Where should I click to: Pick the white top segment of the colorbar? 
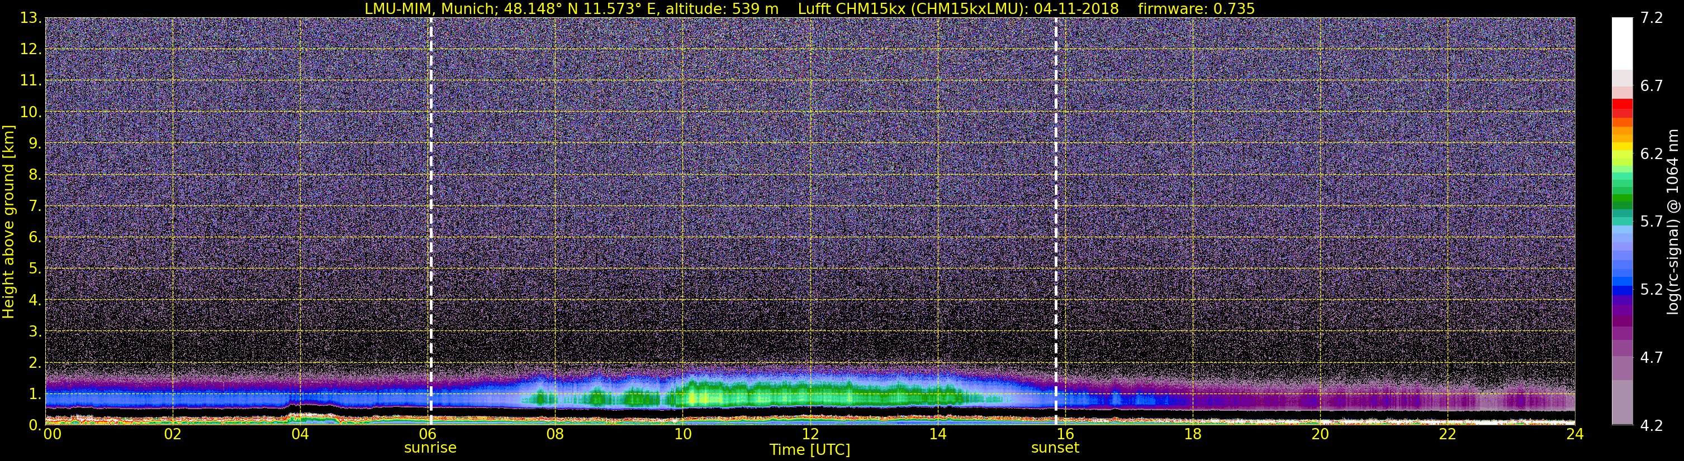tap(1622, 43)
